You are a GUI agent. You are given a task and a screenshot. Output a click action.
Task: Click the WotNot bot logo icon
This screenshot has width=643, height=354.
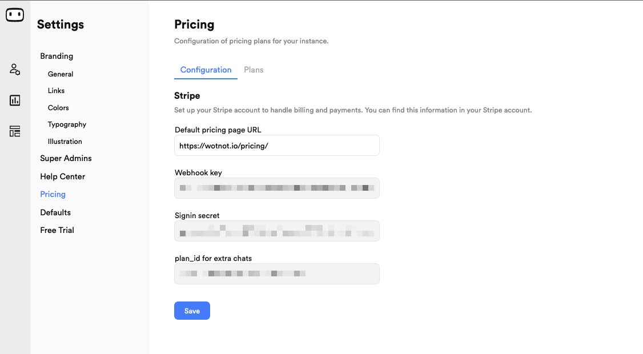tap(15, 15)
